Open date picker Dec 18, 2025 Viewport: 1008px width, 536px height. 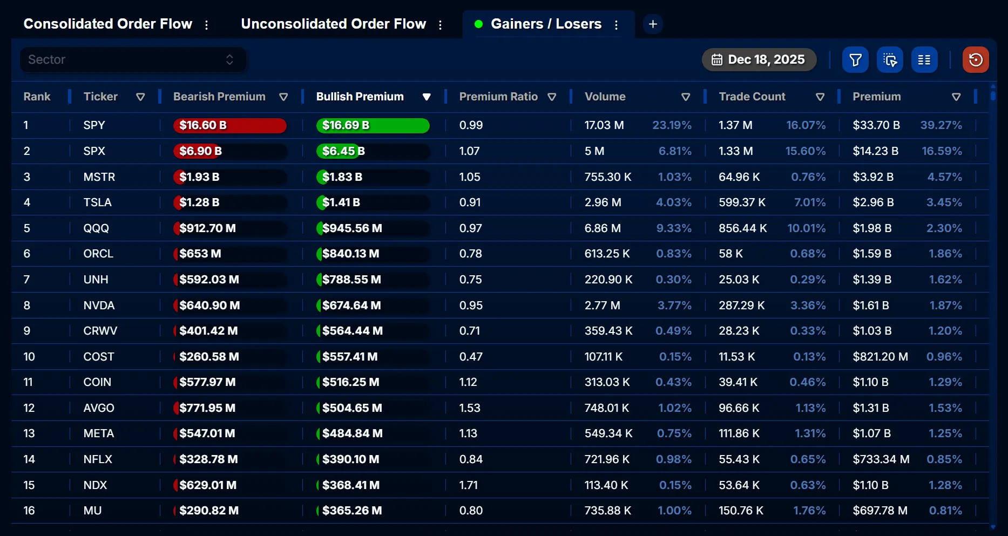[x=759, y=60]
